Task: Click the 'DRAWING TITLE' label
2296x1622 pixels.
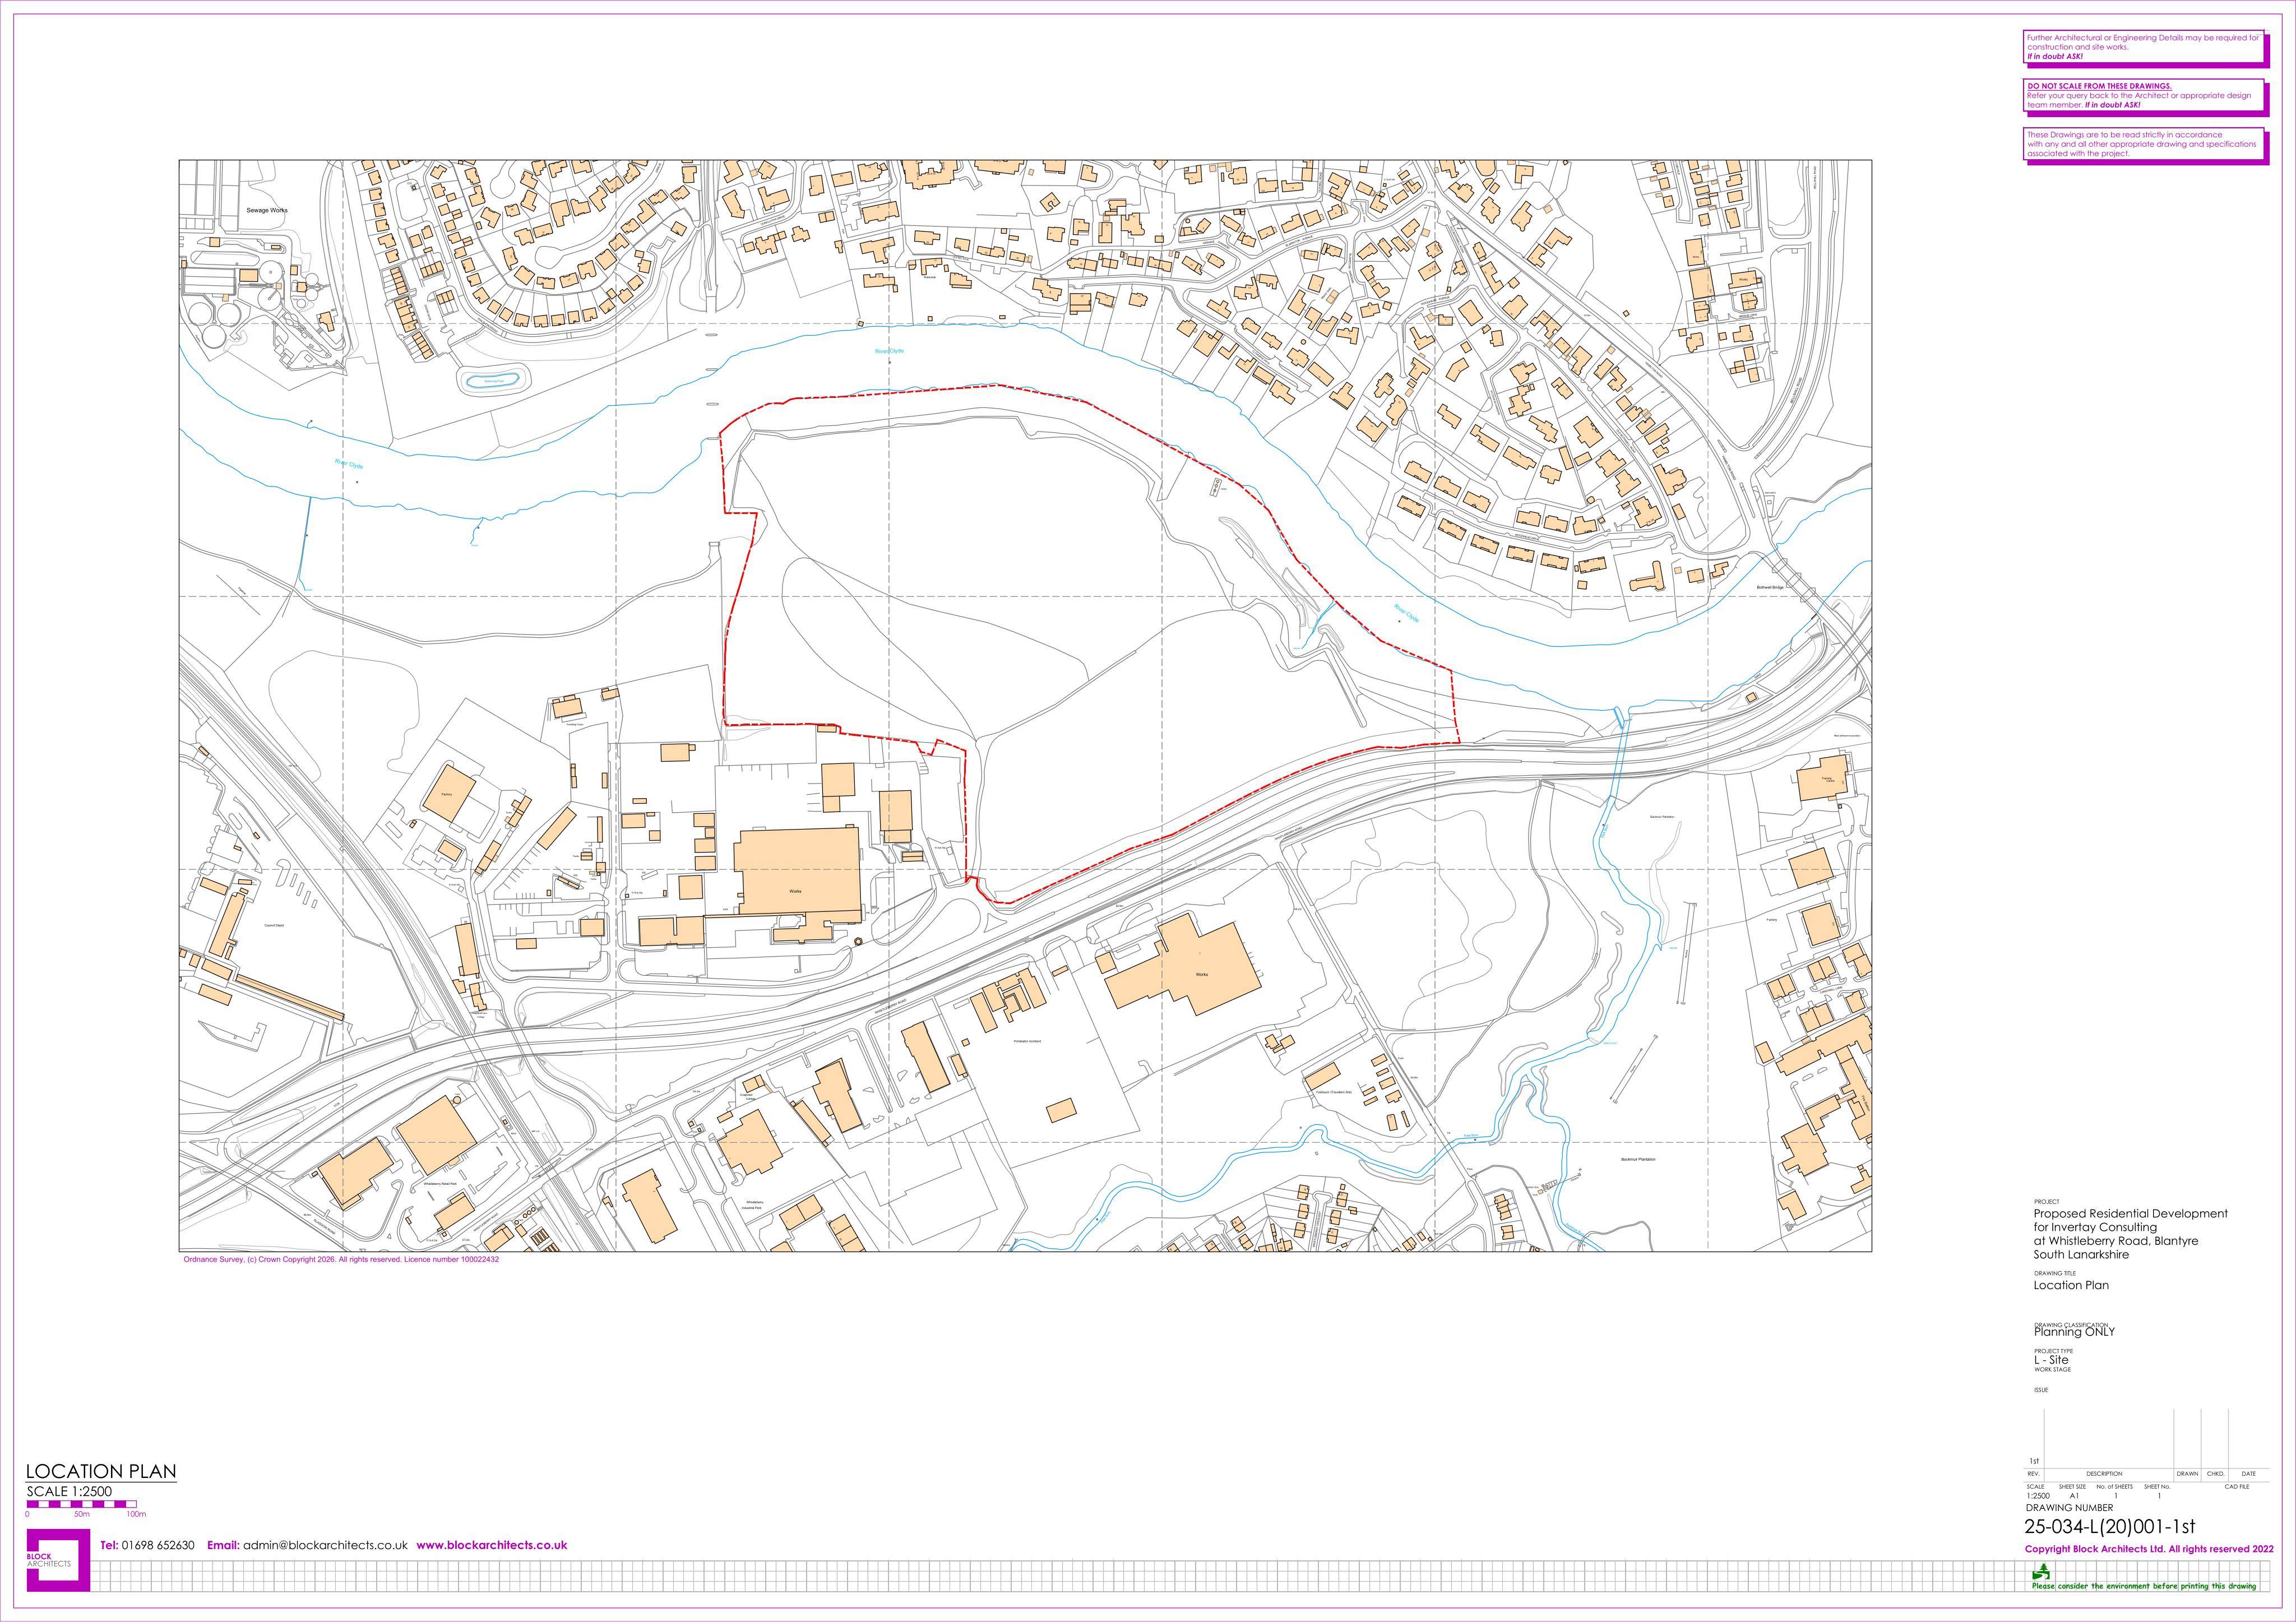Action: click(2054, 1274)
